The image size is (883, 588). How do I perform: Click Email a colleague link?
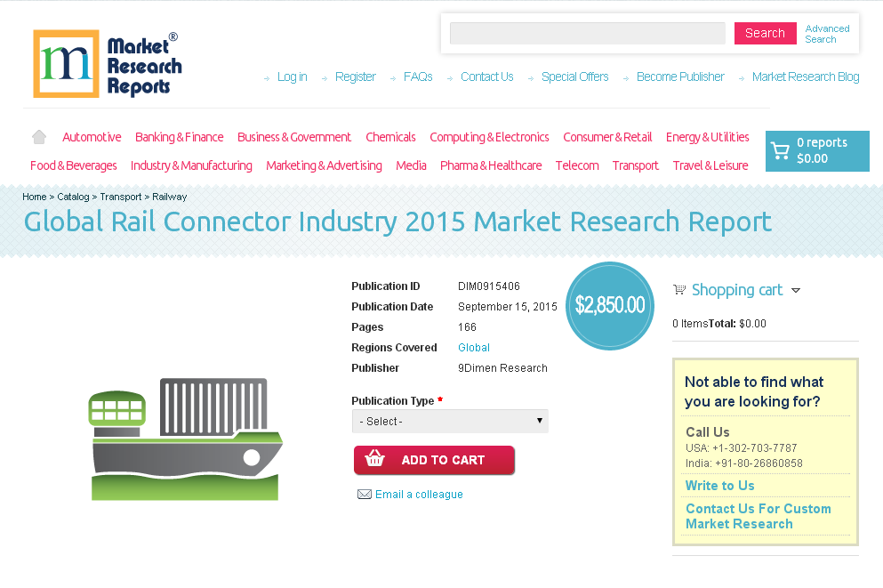[x=419, y=494]
